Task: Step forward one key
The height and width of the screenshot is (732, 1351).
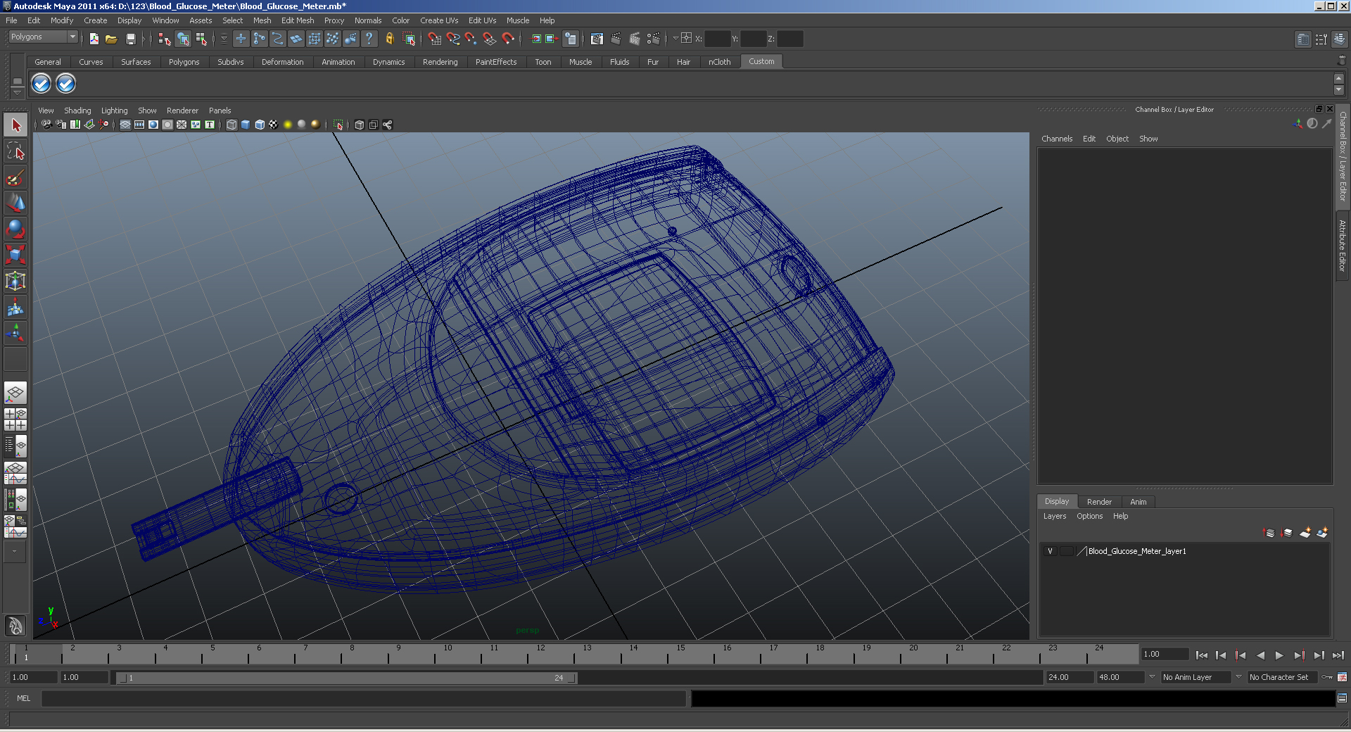Action: tap(1299, 655)
